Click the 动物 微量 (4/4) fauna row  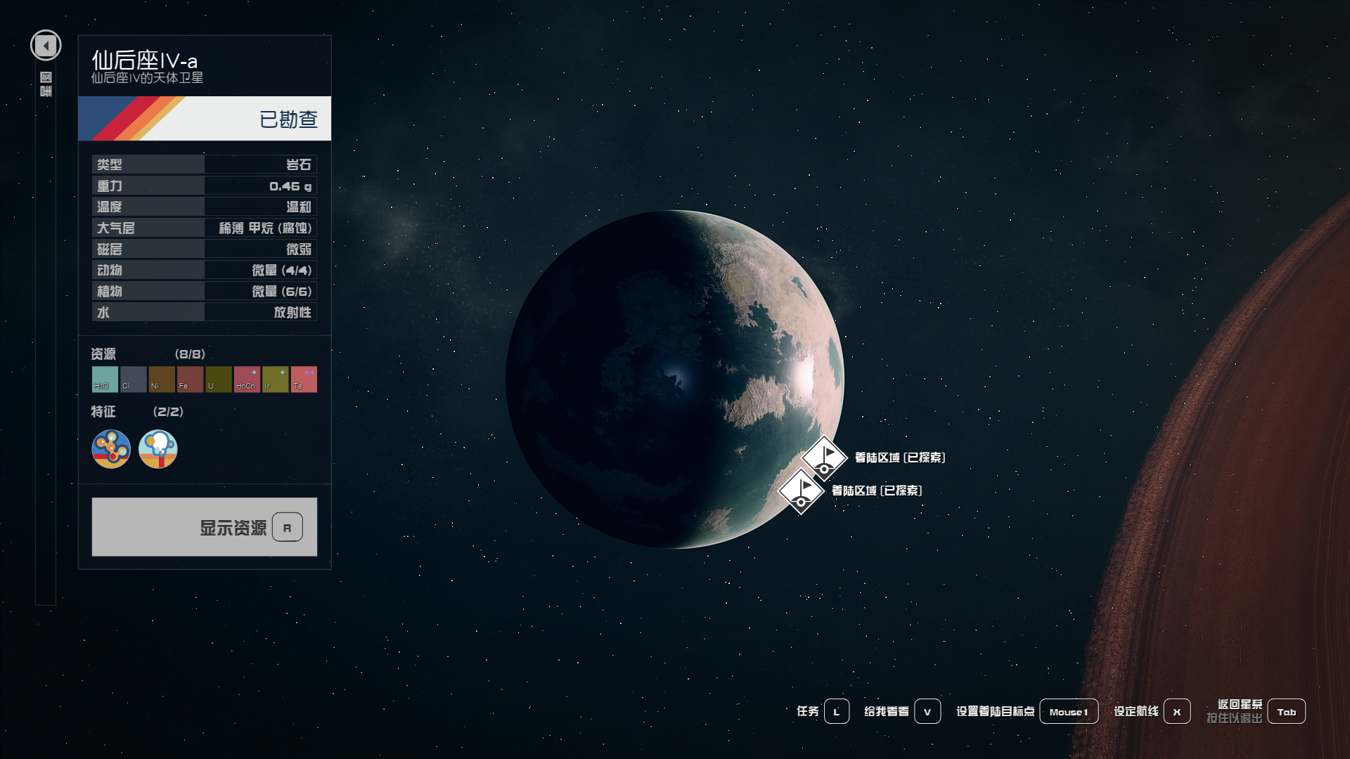[x=205, y=270]
